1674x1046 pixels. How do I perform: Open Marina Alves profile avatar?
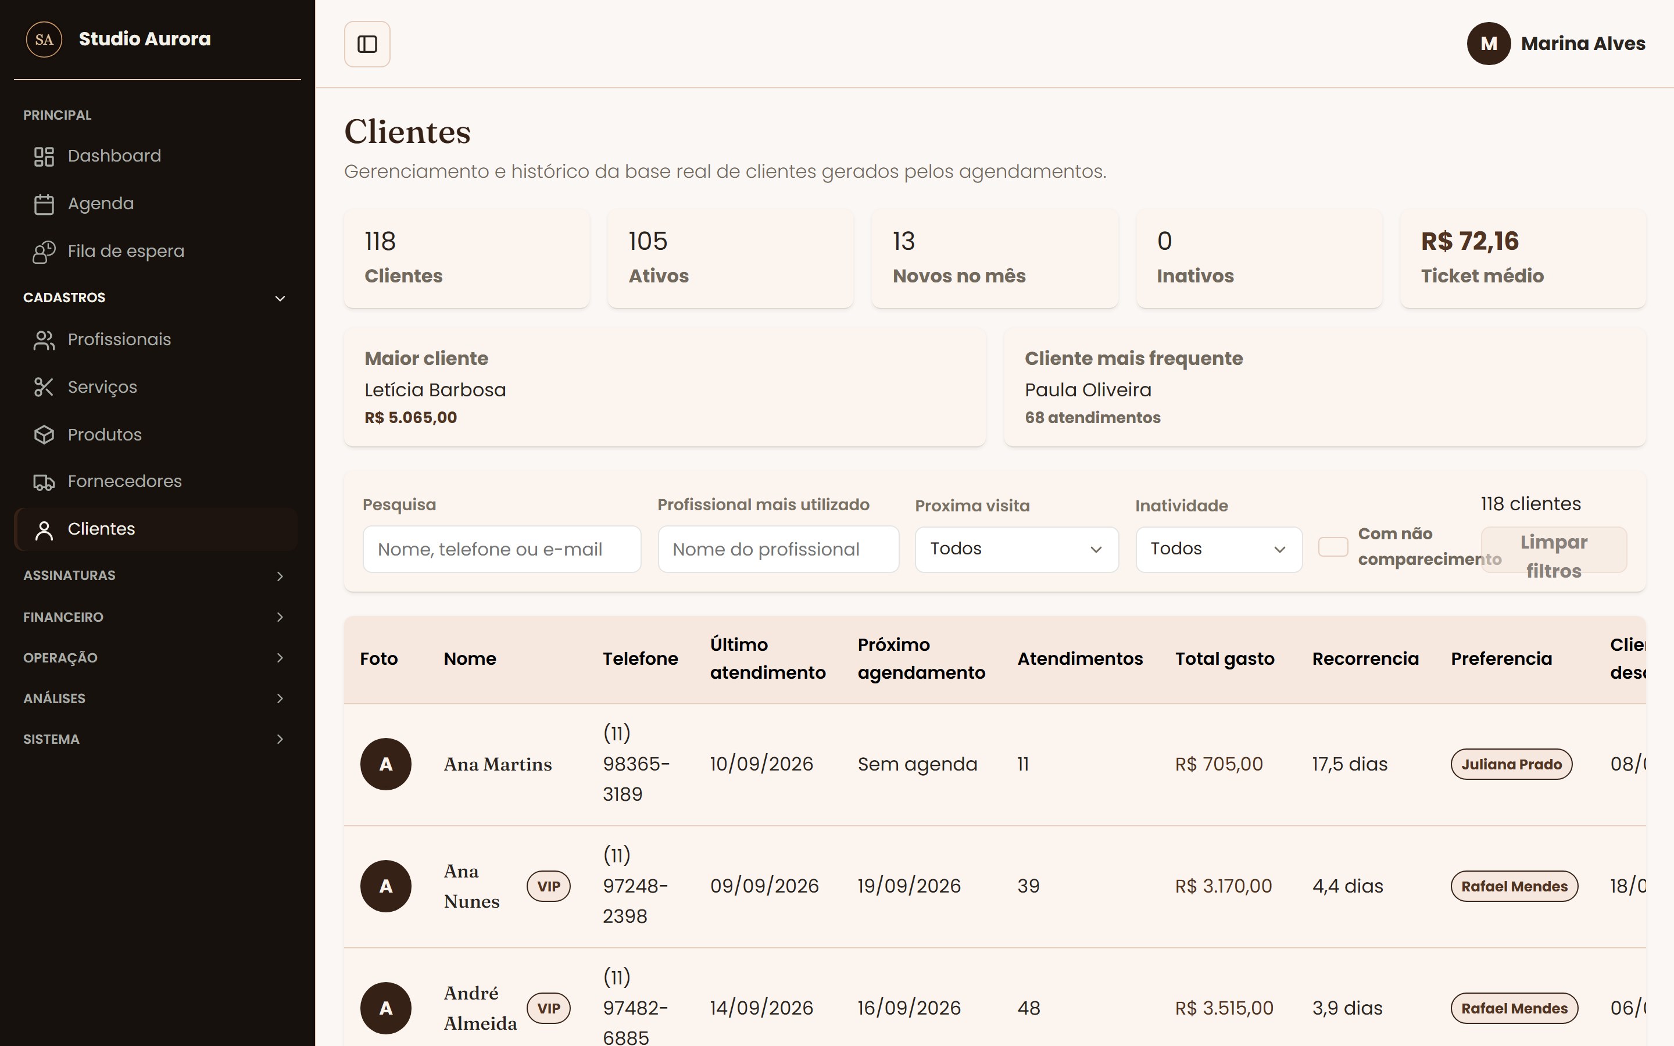pyautogui.click(x=1489, y=44)
